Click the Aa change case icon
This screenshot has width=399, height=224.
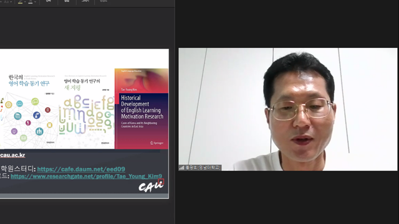6,2
